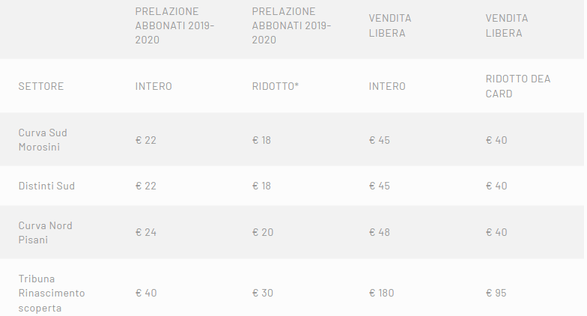Click the € 24 price cell
587x316 pixels.
(146, 232)
